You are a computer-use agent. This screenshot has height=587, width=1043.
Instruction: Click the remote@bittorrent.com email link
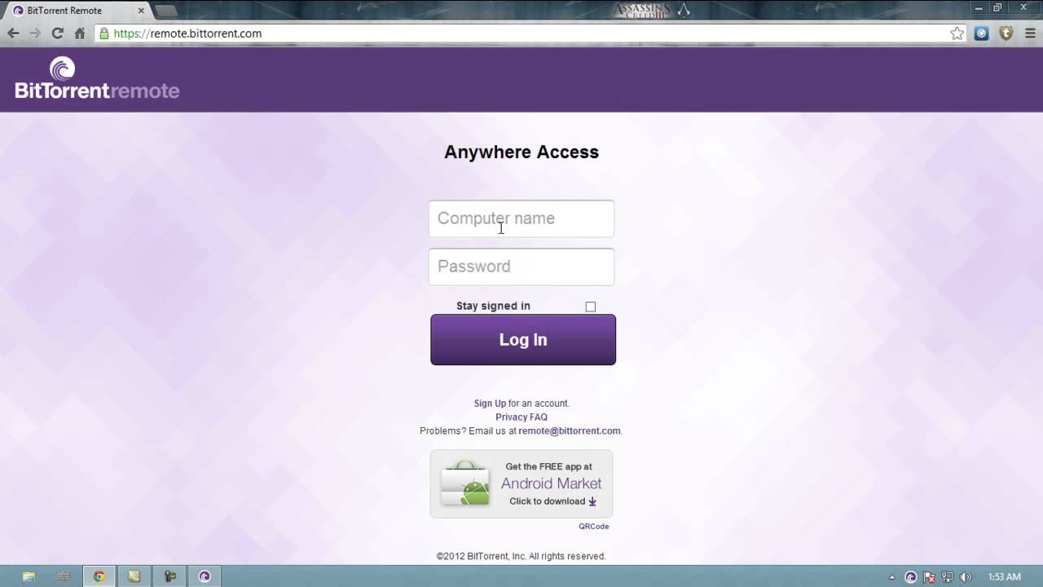(570, 431)
